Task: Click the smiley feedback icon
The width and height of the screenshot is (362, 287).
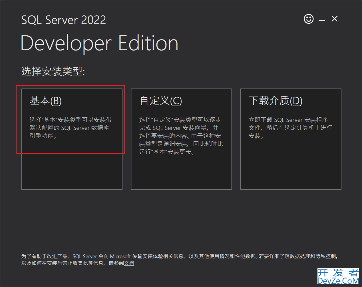Action: (x=309, y=19)
